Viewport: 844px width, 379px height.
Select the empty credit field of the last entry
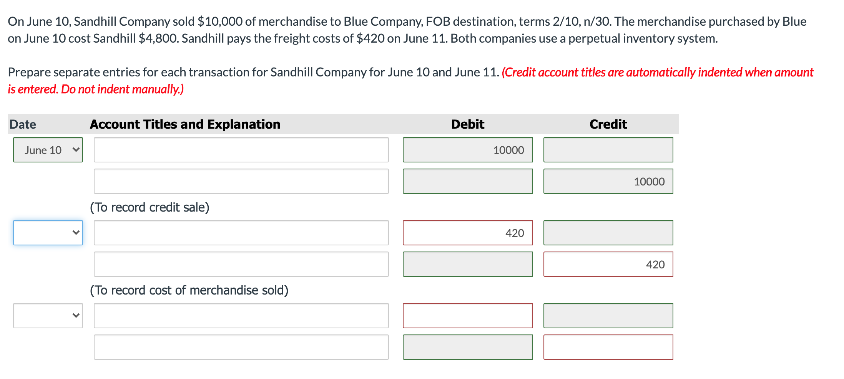(608, 347)
